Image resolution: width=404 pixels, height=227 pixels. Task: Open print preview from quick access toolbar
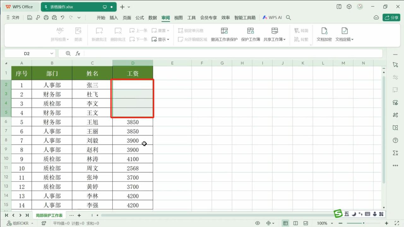54,18
